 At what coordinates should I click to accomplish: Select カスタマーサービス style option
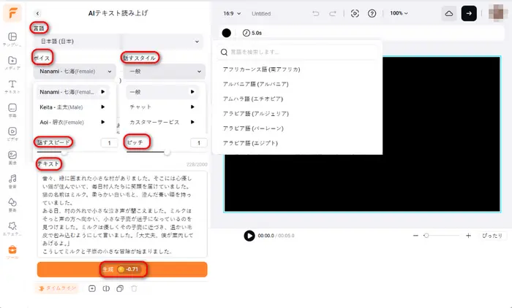[154, 122]
